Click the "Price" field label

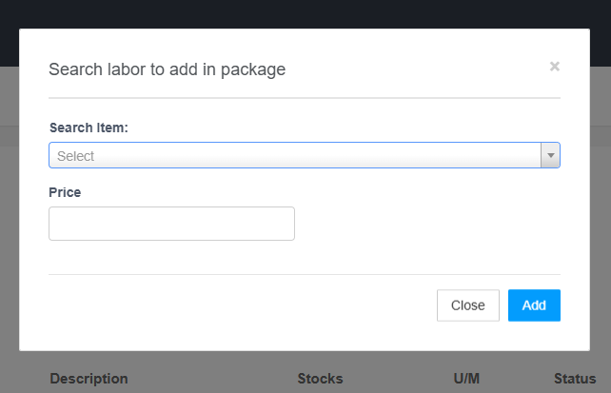(x=65, y=192)
